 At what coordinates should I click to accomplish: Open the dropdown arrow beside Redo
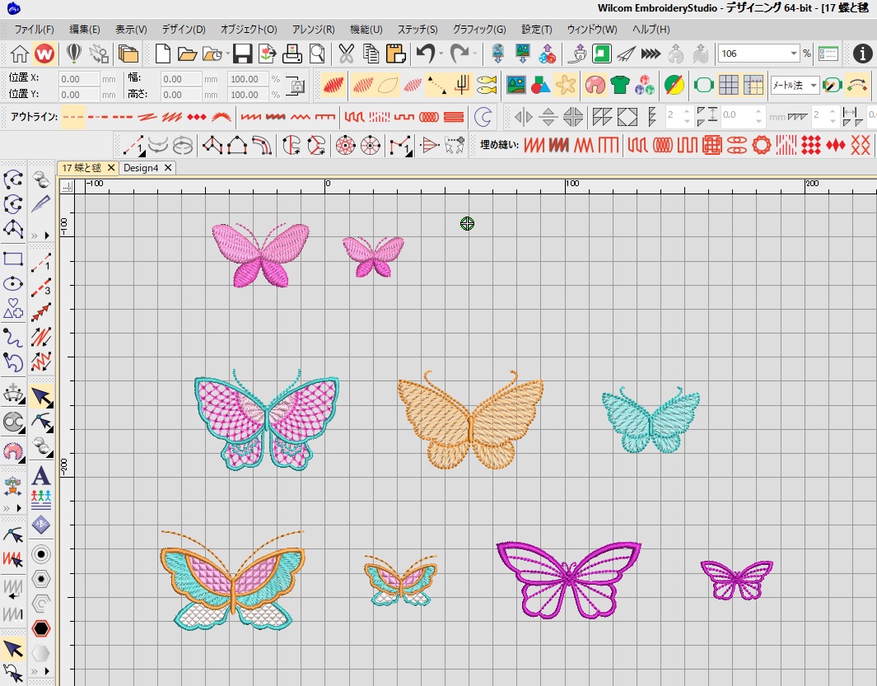pos(474,54)
